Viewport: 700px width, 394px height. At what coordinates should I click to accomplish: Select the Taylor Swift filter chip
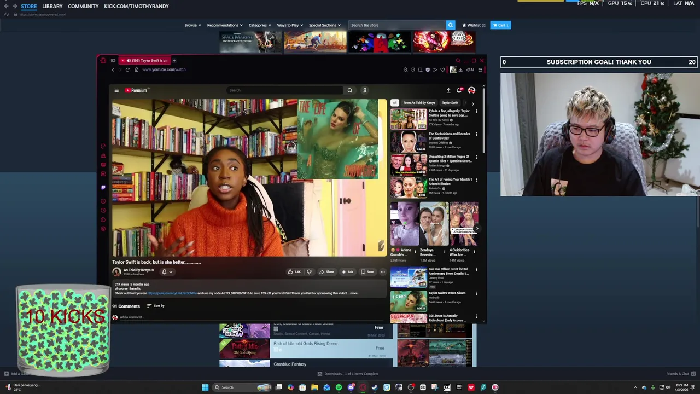pos(450,103)
